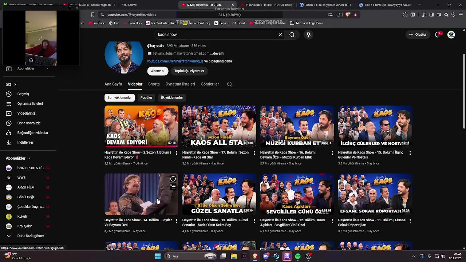466x262 pixels.
Task: Open options menu for 14. Bölüm video
Action: [x=176, y=221]
